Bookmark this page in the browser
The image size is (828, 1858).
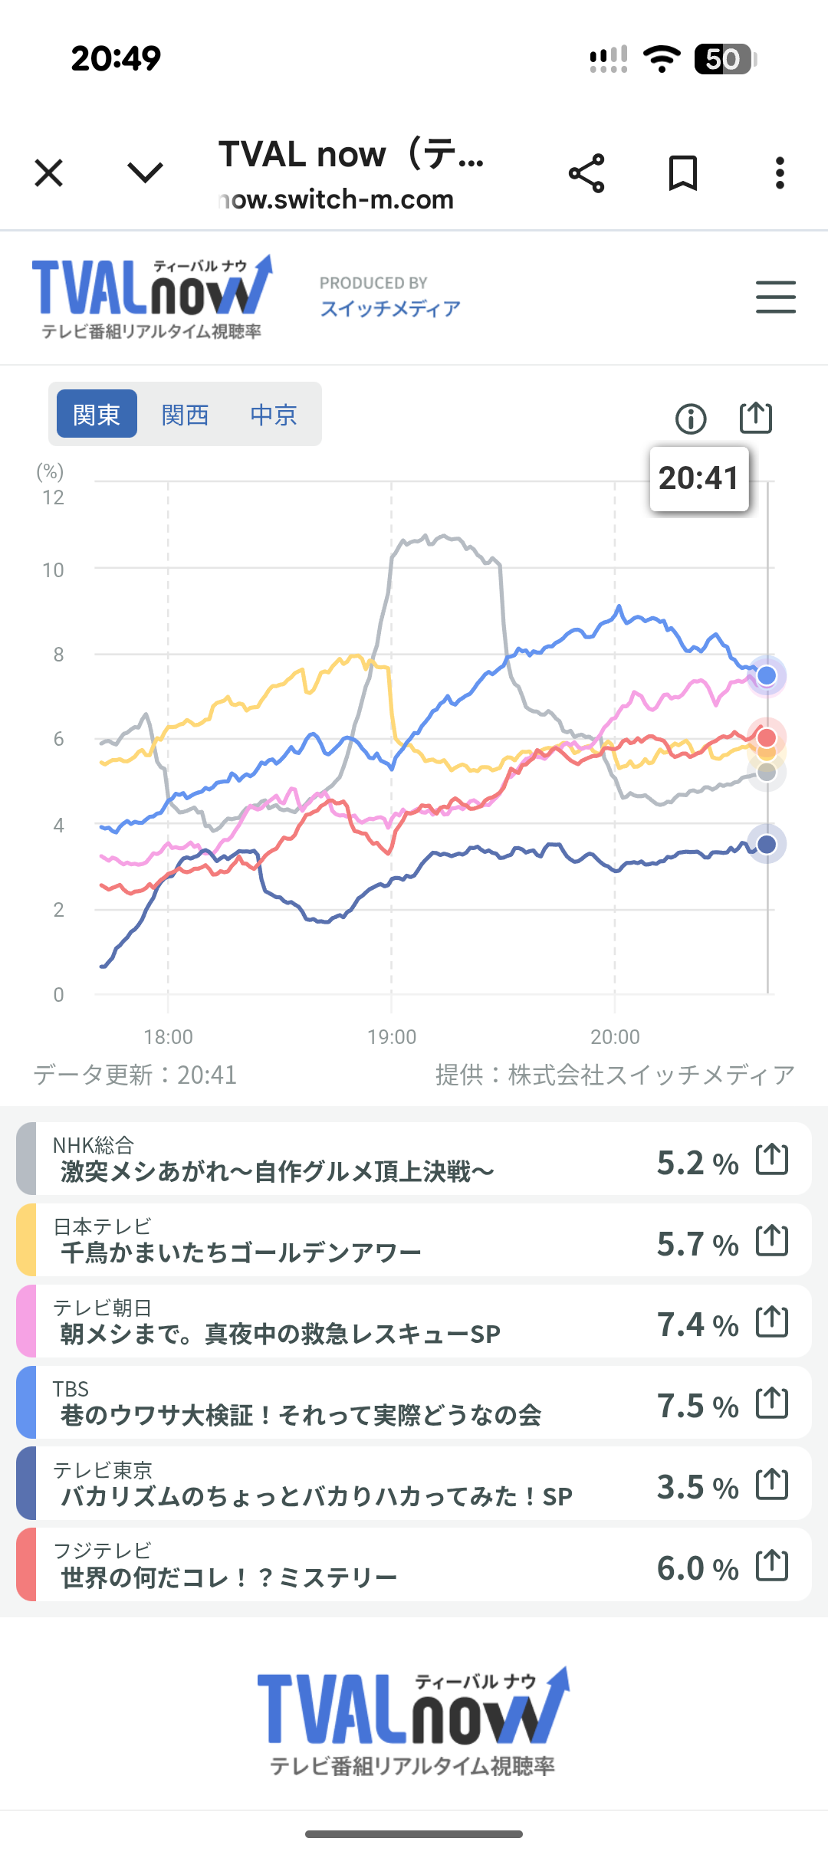click(682, 173)
